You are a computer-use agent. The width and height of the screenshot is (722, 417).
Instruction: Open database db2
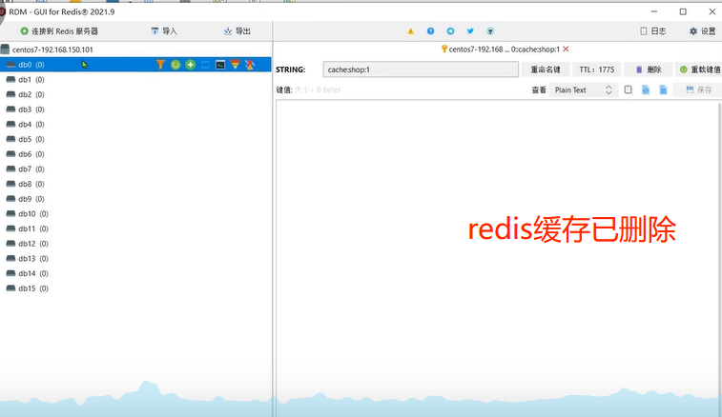31,94
